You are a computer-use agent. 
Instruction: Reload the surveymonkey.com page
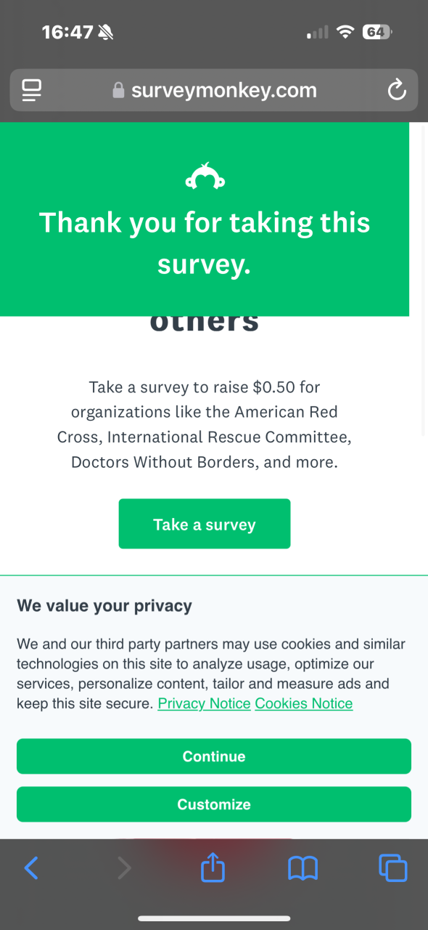pyautogui.click(x=396, y=90)
